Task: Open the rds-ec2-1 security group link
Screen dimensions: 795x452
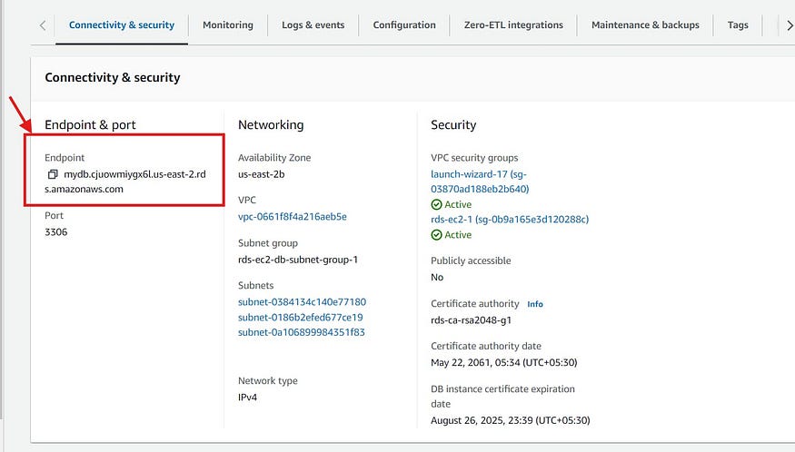Action: point(510,220)
